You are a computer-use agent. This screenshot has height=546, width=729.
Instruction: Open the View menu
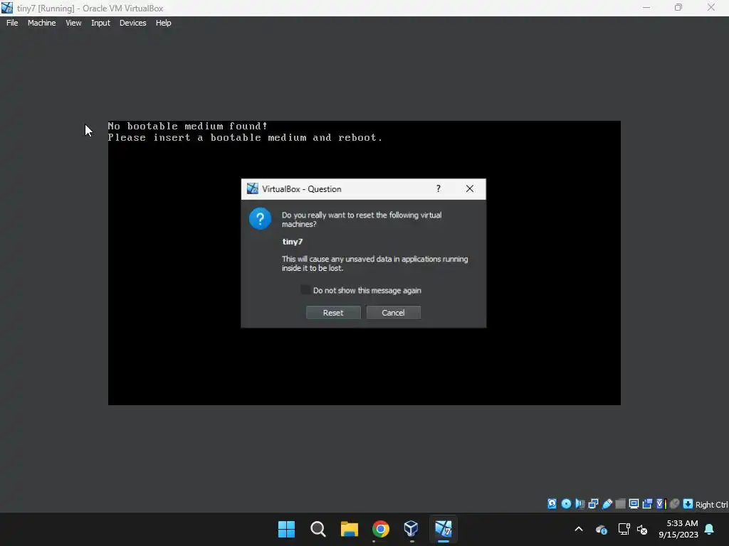point(73,23)
